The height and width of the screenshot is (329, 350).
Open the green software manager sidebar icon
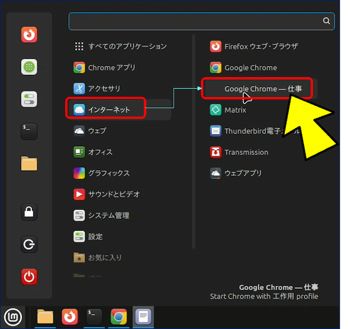tap(29, 67)
